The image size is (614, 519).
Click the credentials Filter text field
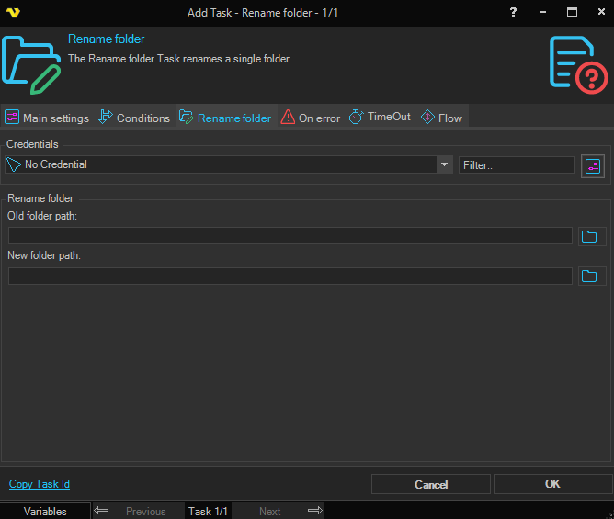point(516,165)
